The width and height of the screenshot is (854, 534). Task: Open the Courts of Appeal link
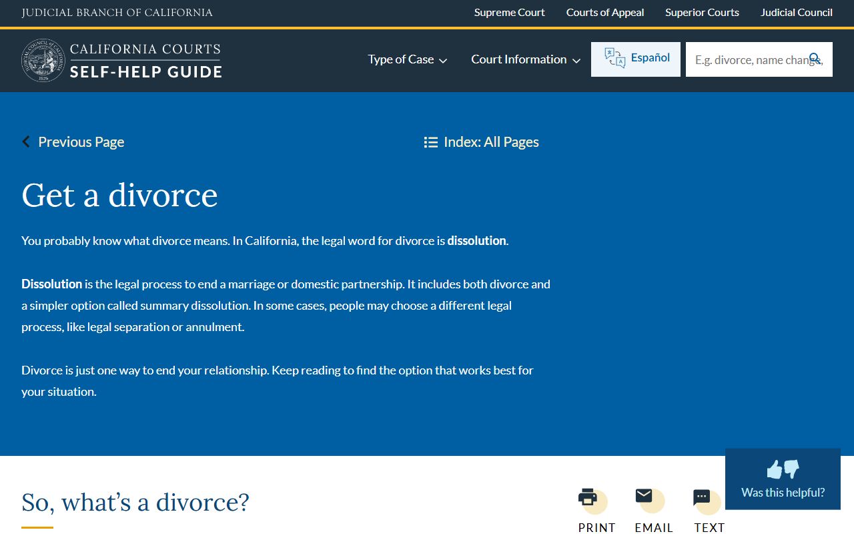[x=605, y=13]
